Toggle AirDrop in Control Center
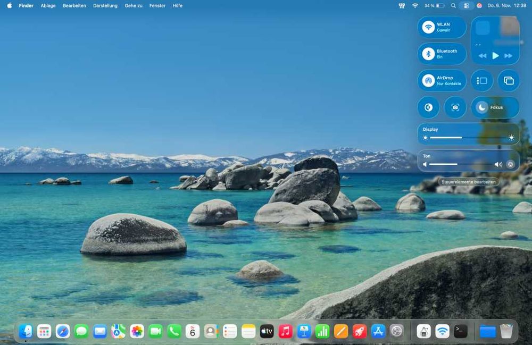This screenshot has width=532, height=345. click(428, 81)
